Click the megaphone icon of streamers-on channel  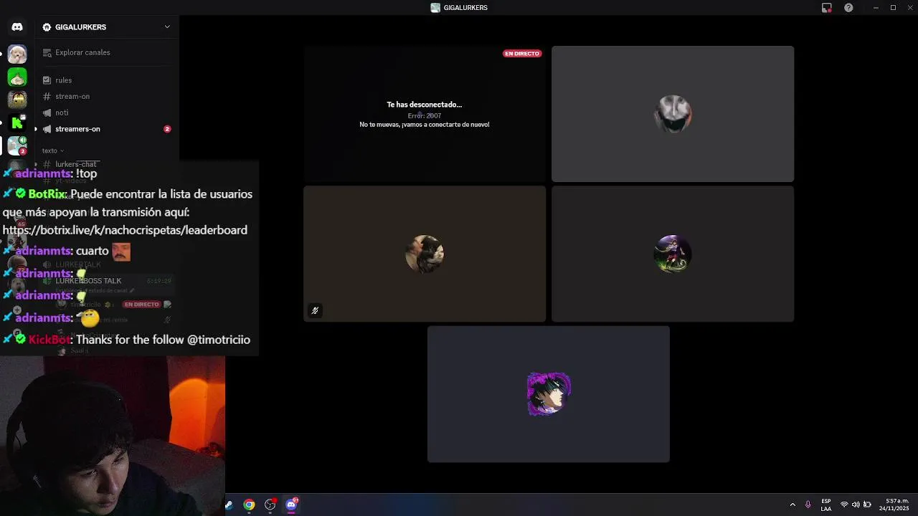pos(47,129)
